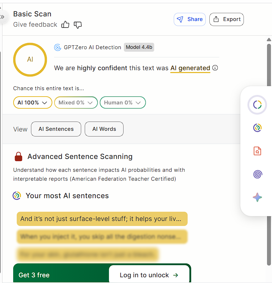Click the four-point sparkle star icon
Image resolution: width=272 pixels, height=283 pixels.
click(257, 197)
